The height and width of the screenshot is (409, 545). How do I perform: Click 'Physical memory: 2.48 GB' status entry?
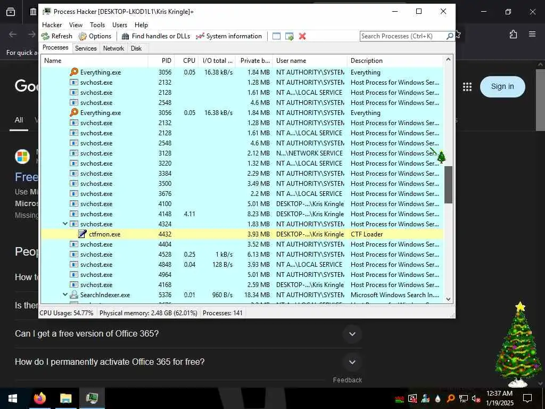pos(148,313)
